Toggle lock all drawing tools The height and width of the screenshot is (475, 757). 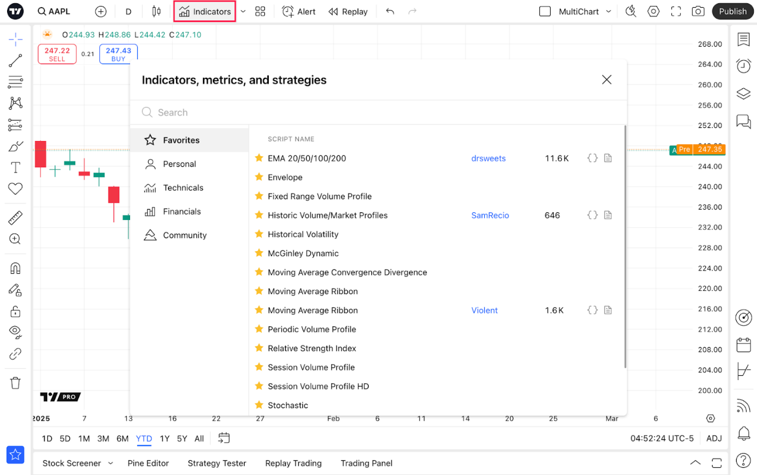tap(15, 311)
